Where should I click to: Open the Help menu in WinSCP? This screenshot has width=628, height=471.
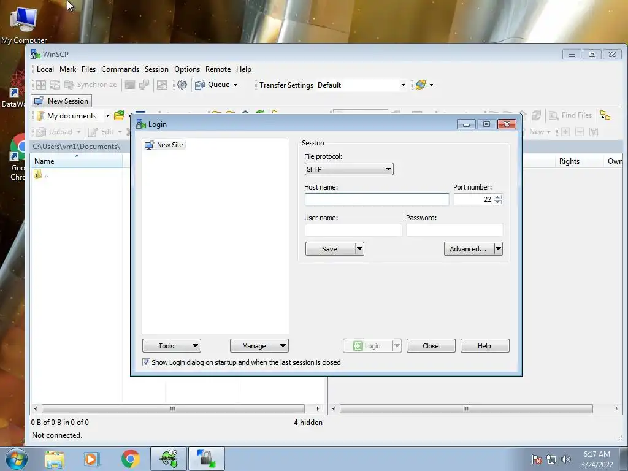point(243,69)
